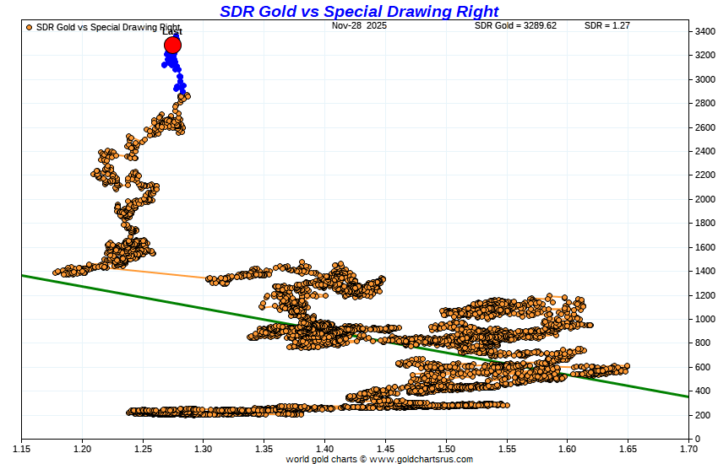The width and height of the screenshot is (718, 464).
Task: Select the 1.55 x-axis tick label
Action: (506, 449)
